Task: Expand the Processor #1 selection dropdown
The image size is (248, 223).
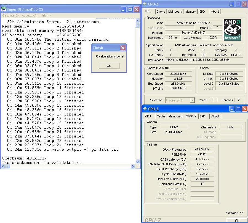Action: pos(192,100)
